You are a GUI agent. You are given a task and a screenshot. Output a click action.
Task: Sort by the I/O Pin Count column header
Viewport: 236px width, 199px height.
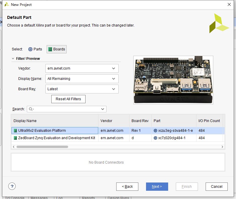point(209,121)
